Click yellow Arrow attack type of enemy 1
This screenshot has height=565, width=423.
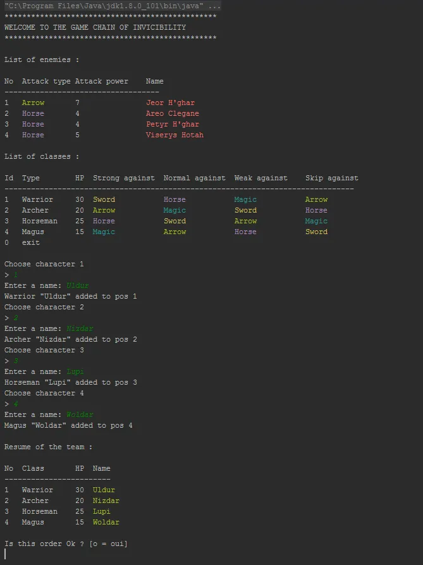(33, 102)
